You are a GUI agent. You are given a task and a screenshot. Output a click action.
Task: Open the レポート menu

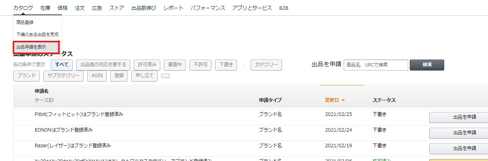coord(173,8)
